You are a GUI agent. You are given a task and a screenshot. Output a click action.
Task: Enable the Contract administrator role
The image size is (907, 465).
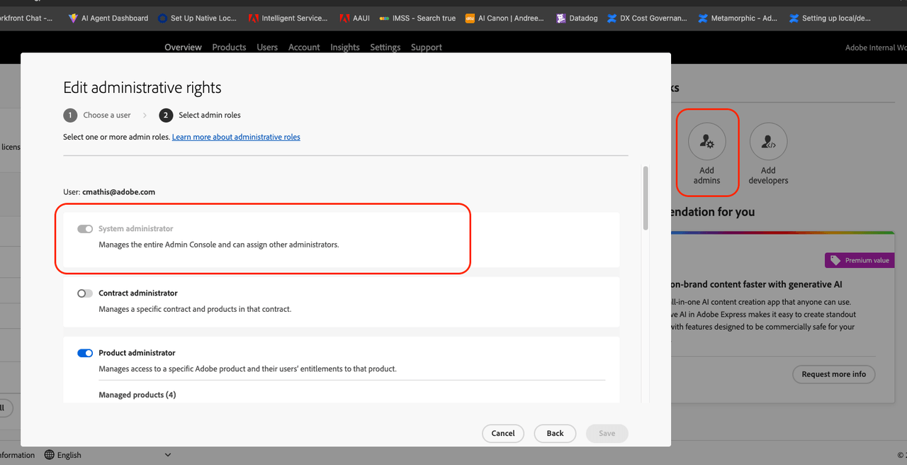(x=85, y=293)
